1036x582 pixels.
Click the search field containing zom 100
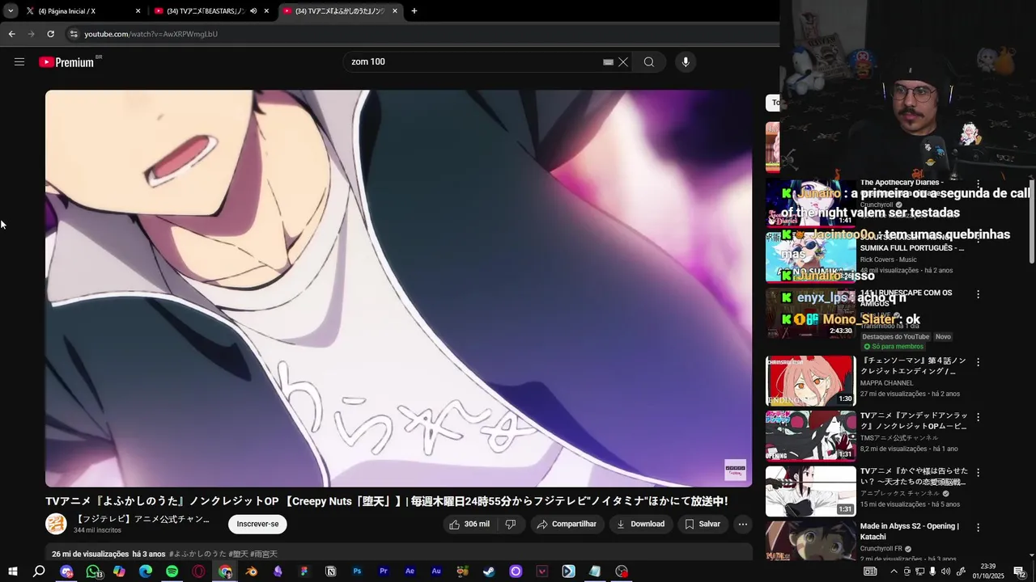[x=473, y=61]
